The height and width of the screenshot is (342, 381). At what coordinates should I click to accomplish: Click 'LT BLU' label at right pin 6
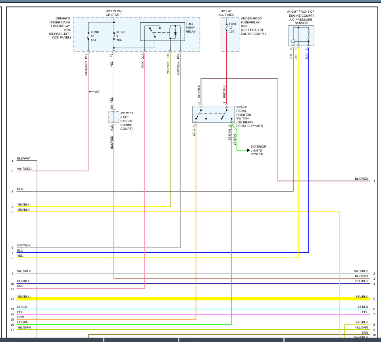[x=363, y=307]
